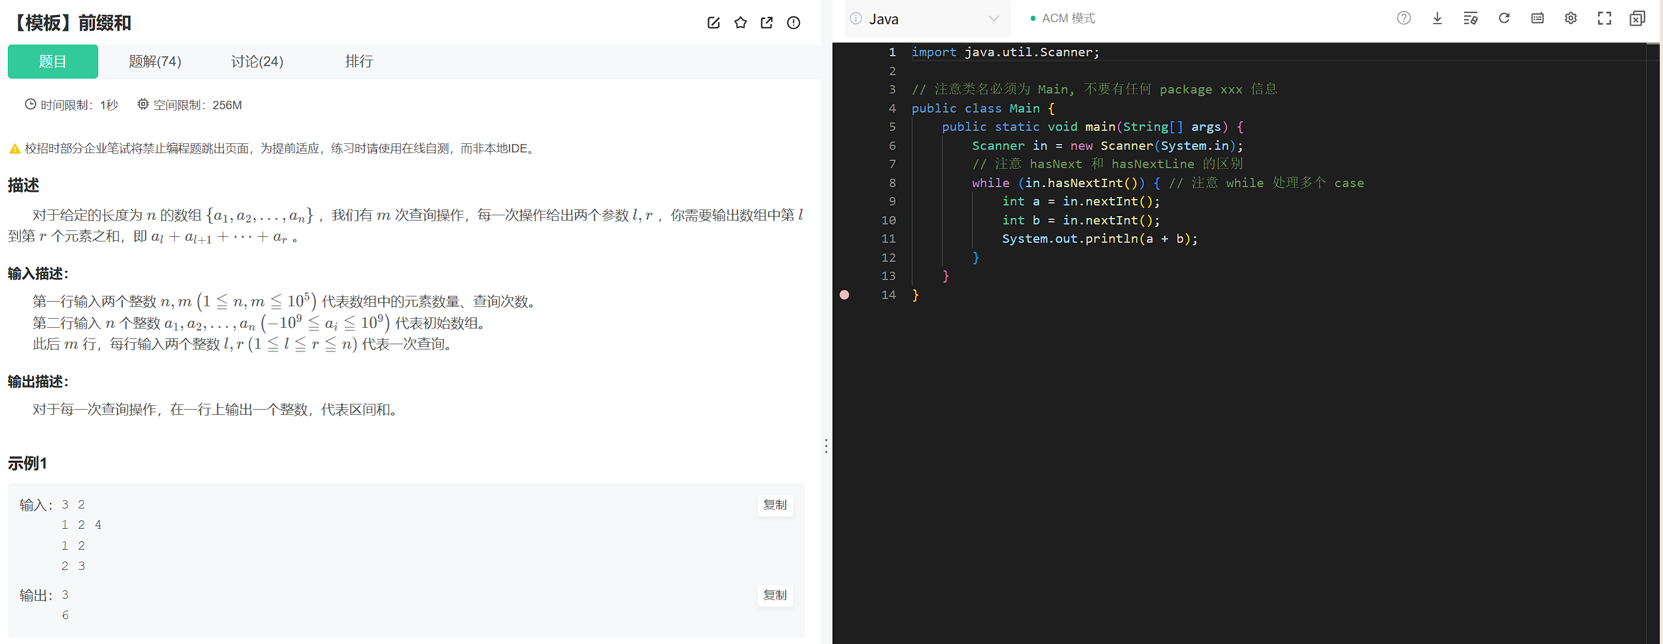Click the panel divider drag handle
Image resolution: width=1663 pixels, height=644 pixels.
click(826, 446)
